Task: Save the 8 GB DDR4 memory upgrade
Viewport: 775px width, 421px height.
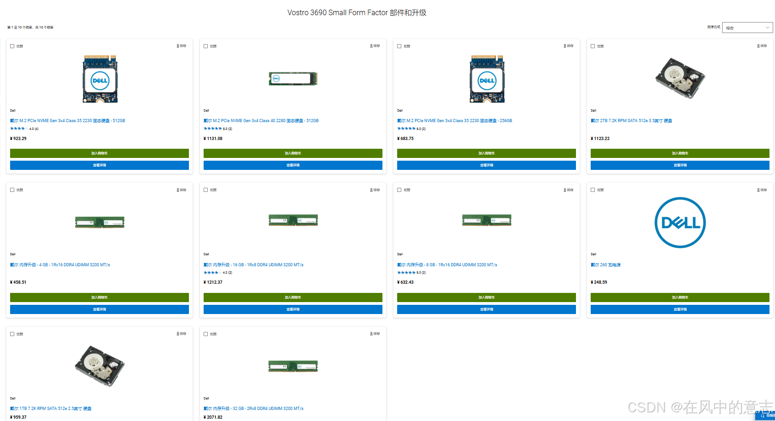Action: [x=569, y=190]
